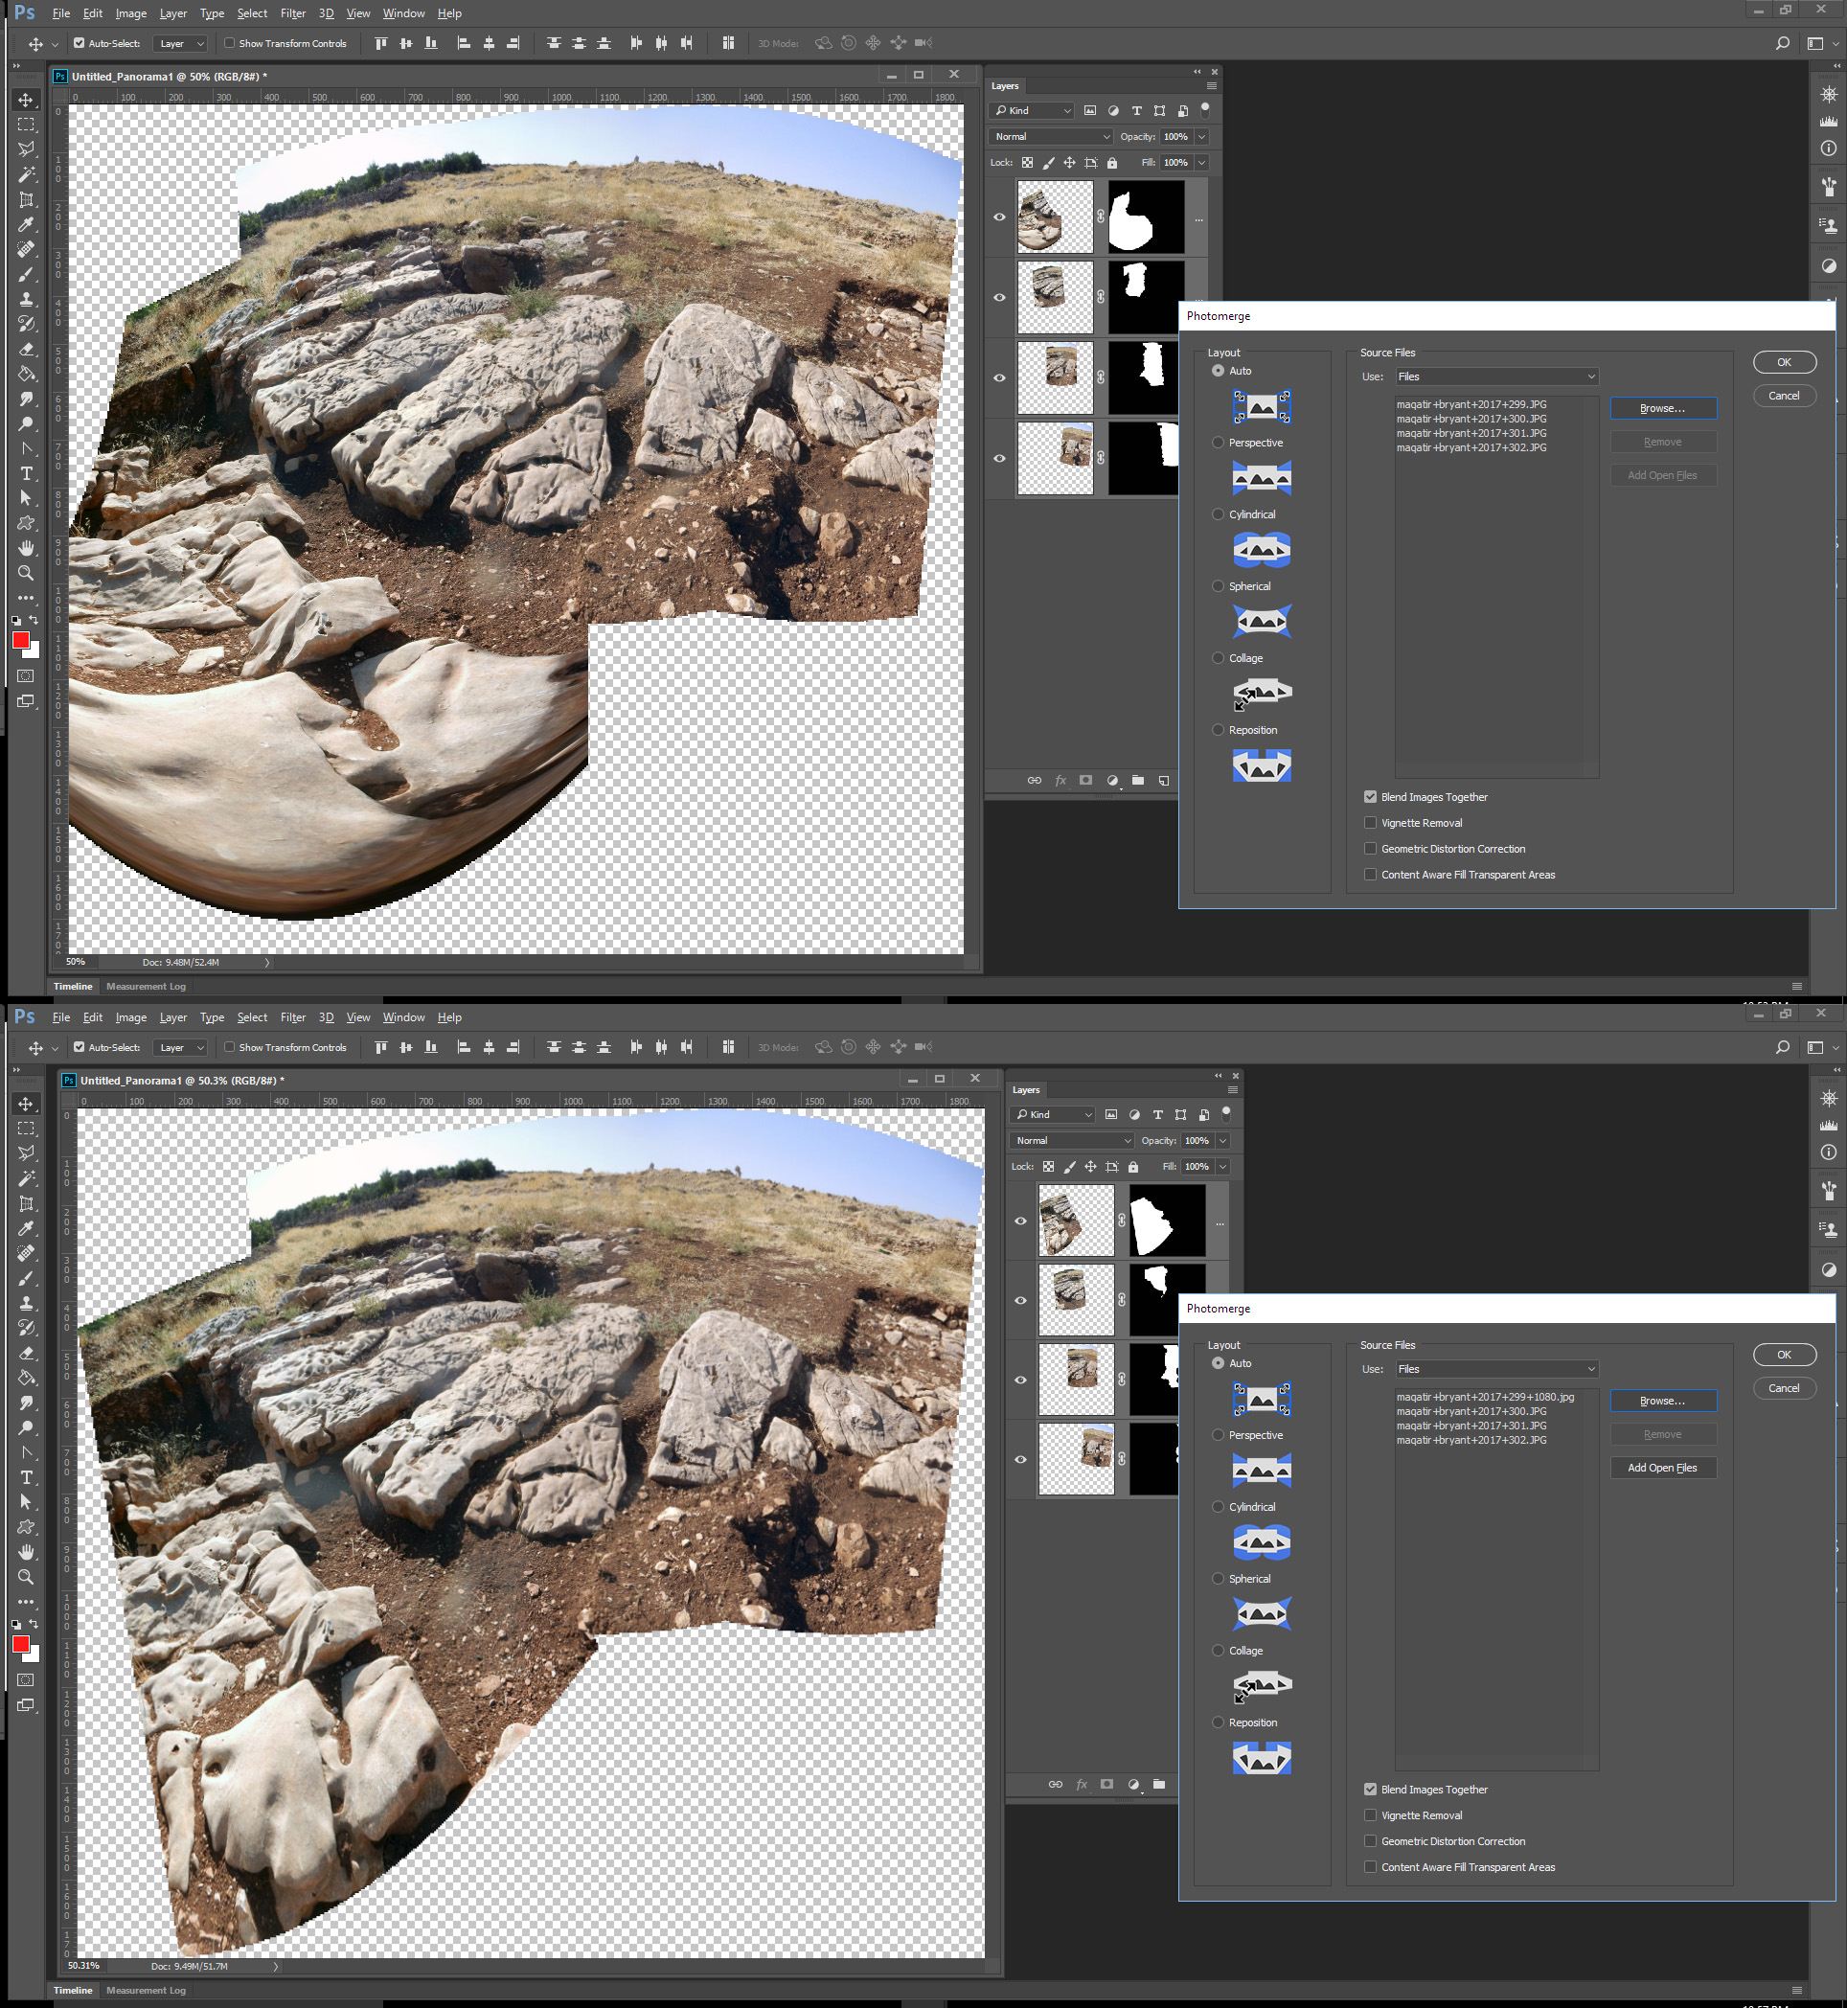Open Layers panel flyout menu in lower window
This screenshot has width=1847, height=2008.
(x=1232, y=1090)
